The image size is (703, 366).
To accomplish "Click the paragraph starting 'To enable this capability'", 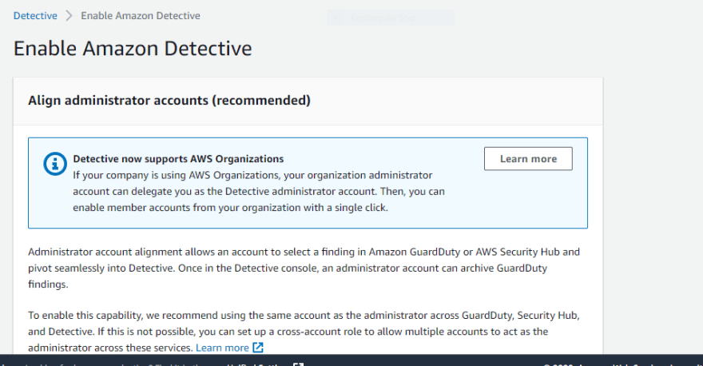I will (304, 332).
